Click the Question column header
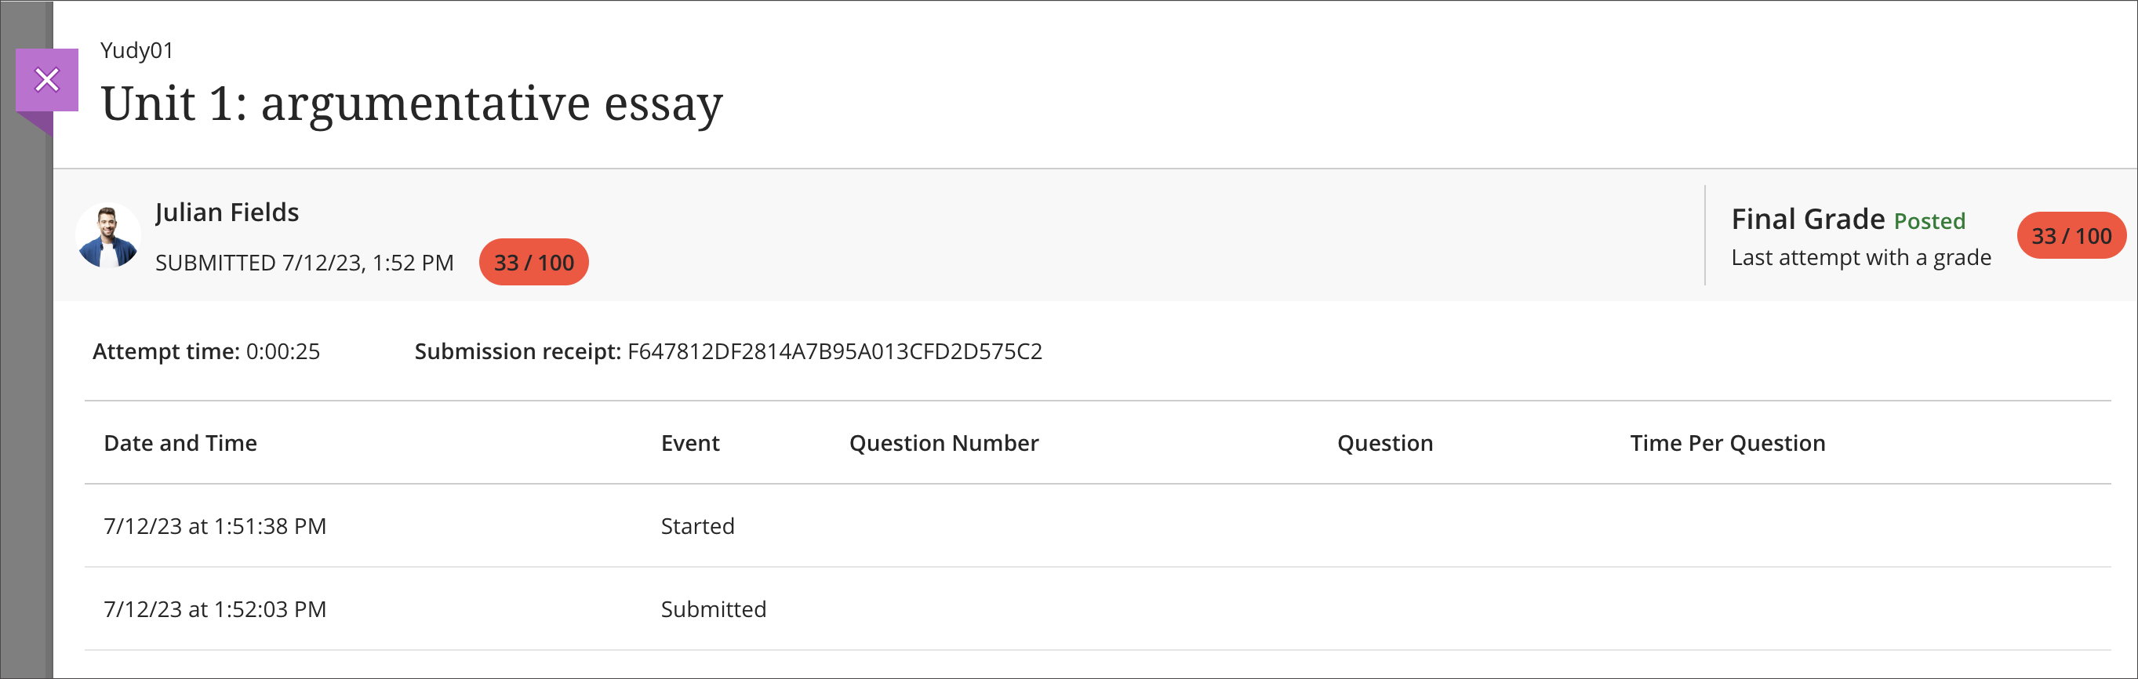Viewport: 2138px width, 679px height. click(1384, 443)
